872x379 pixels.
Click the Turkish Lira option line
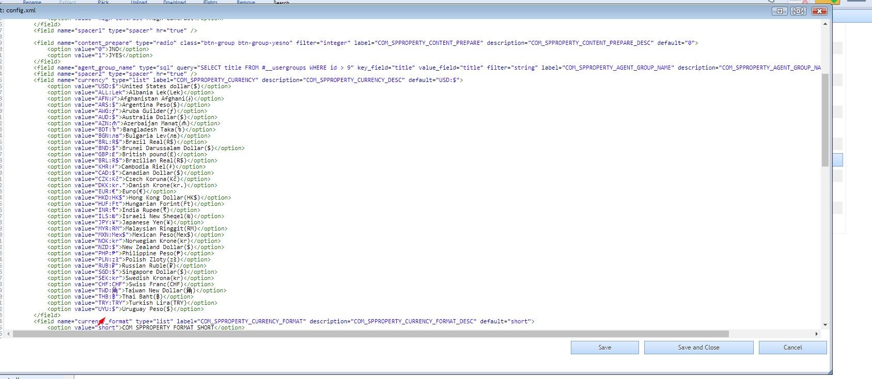[x=132, y=303]
